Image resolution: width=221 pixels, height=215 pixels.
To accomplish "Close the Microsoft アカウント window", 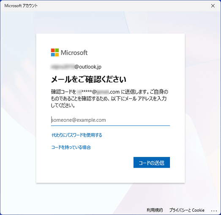I will click(213, 6).
